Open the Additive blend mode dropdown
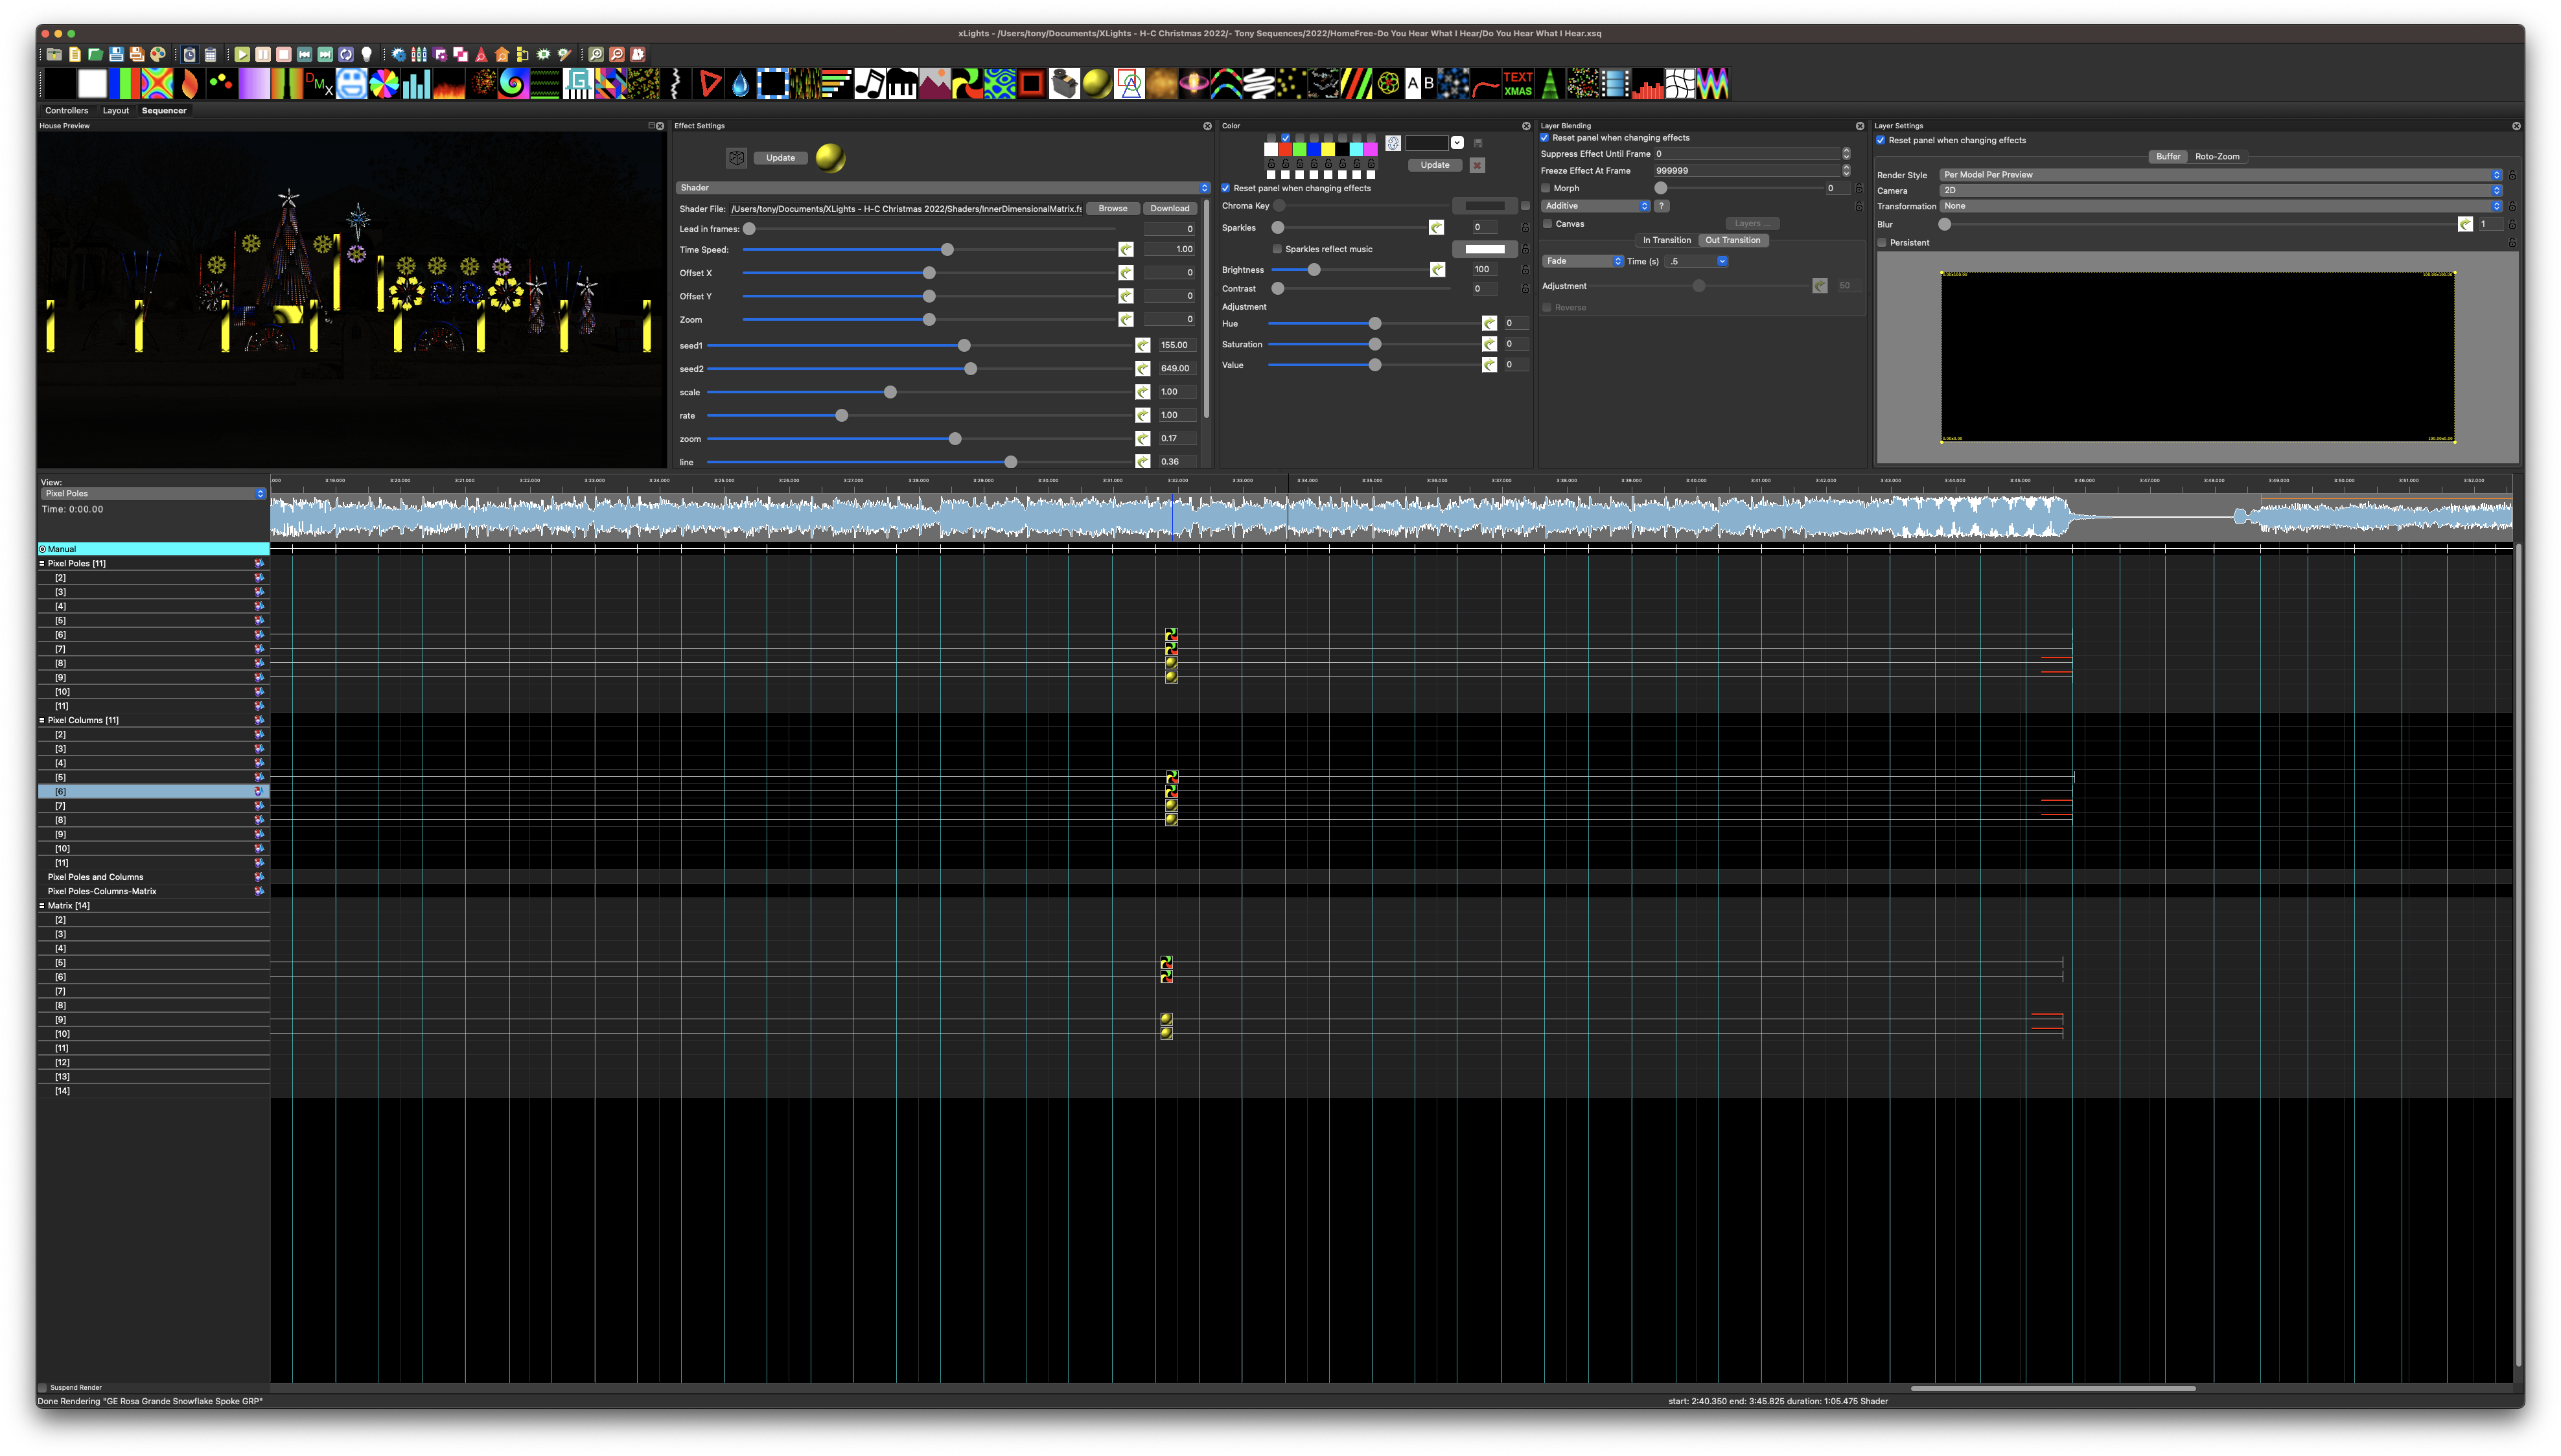This screenshot has width=2561, height=1456. tap(1596, 206)
